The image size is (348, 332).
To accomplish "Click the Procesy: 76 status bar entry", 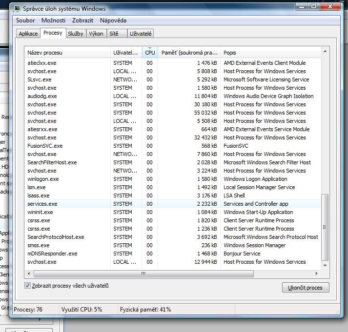I will pyautogui.click(x=28, y=310).
